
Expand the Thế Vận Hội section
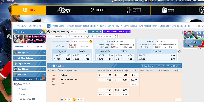[30, 53]
